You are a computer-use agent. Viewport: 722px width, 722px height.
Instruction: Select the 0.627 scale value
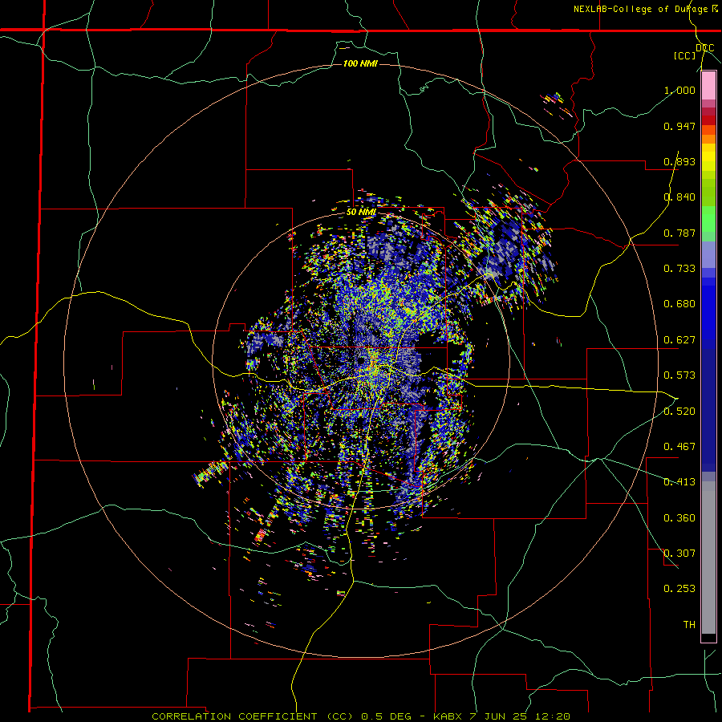679,340
